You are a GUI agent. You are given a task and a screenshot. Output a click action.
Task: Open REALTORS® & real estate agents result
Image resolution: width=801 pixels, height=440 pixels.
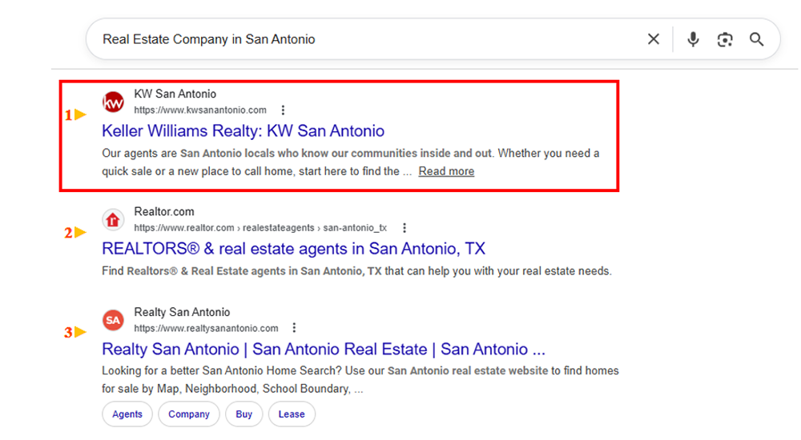293,249
